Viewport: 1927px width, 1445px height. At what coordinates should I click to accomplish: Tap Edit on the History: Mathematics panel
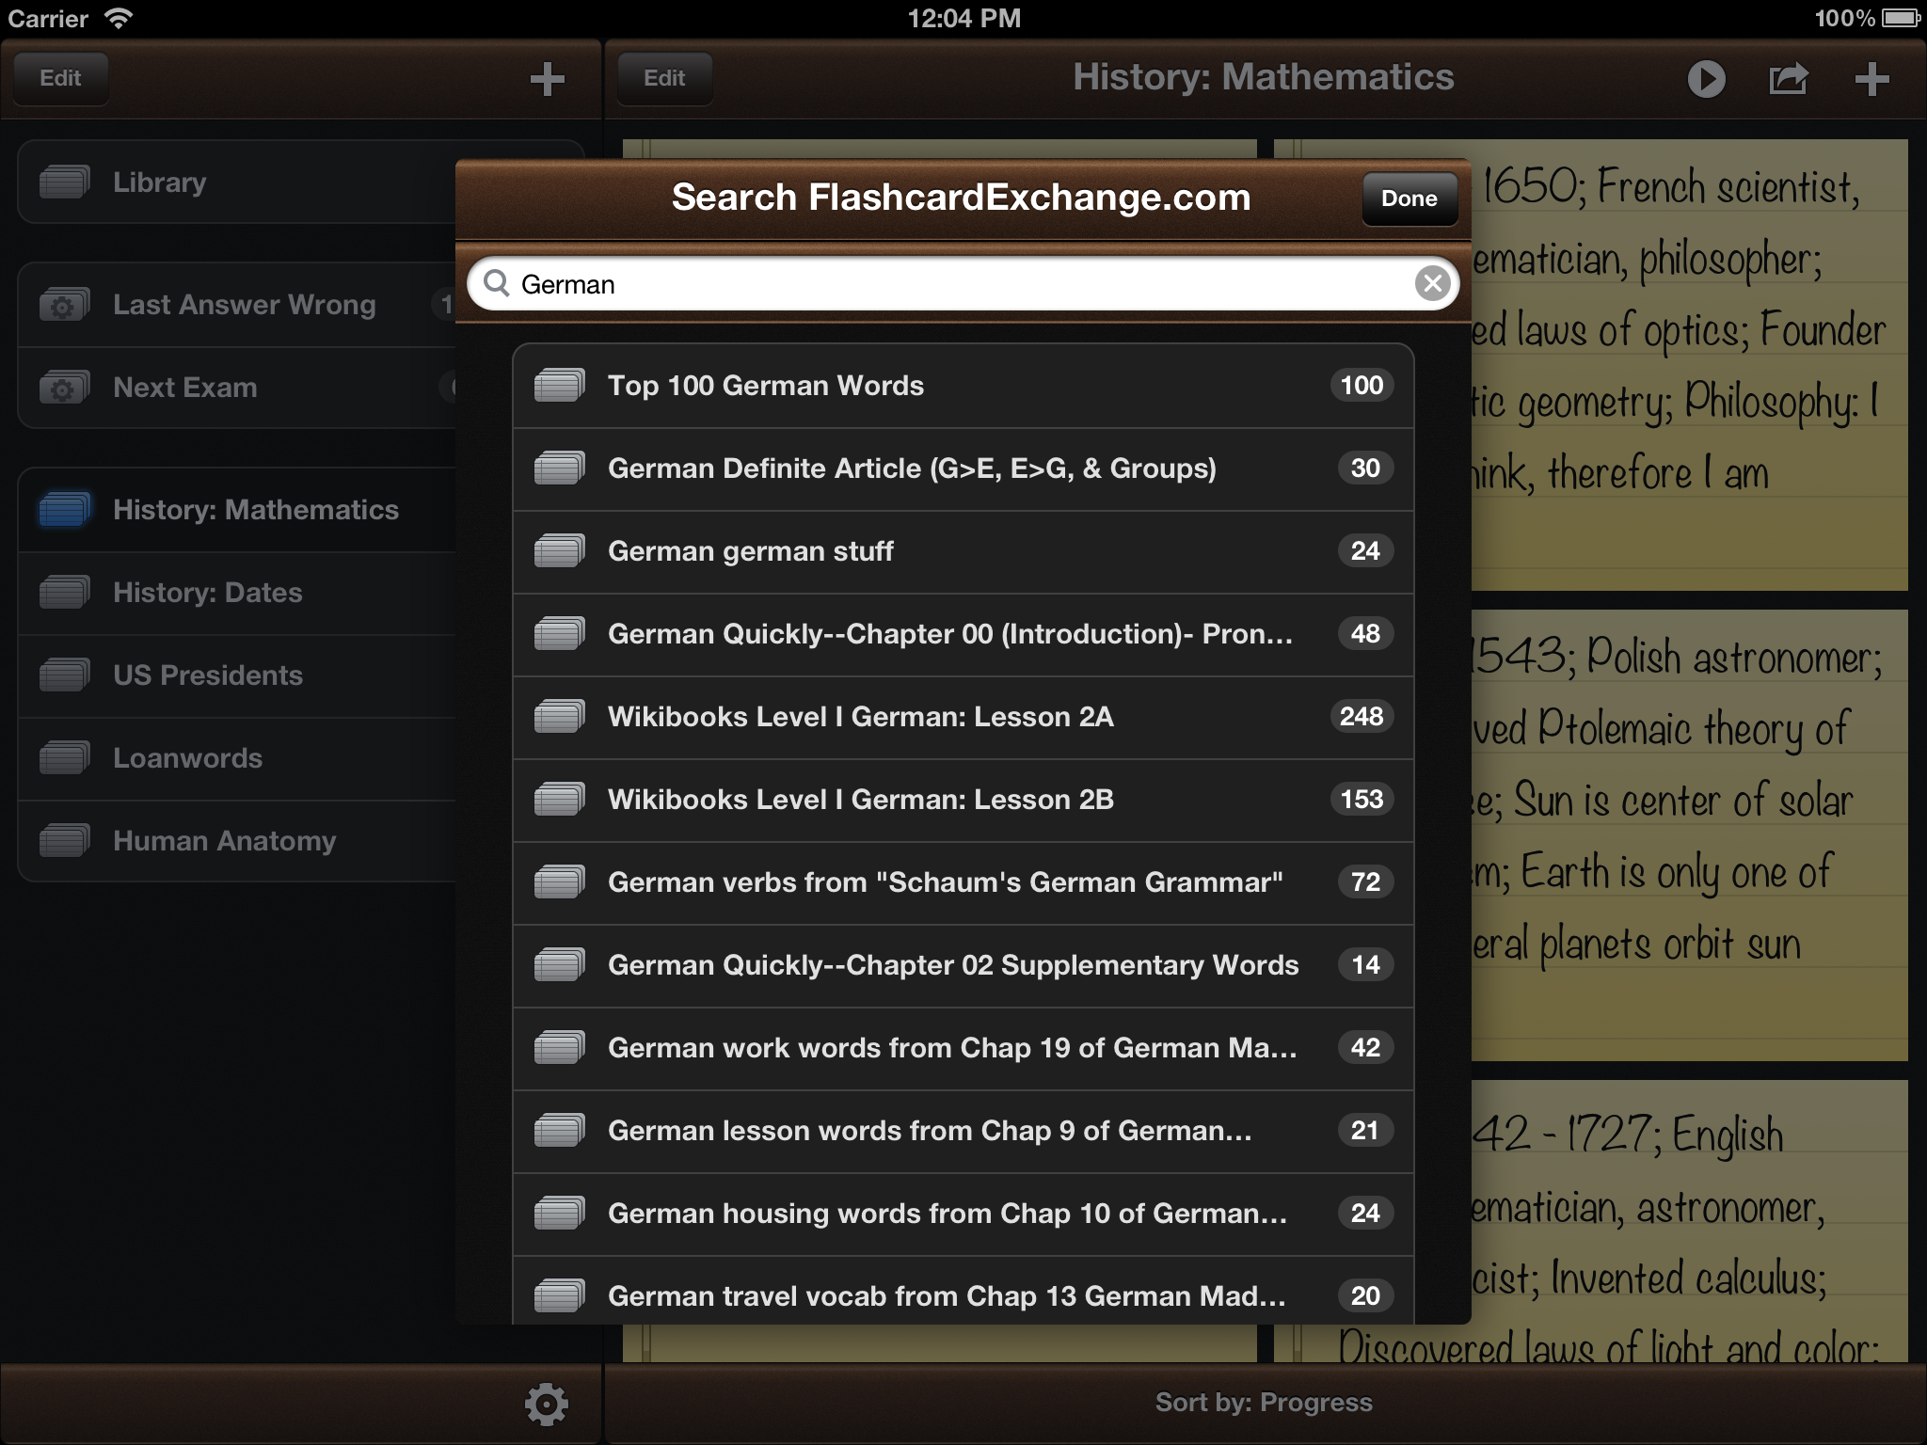click(x=664, y=78)
